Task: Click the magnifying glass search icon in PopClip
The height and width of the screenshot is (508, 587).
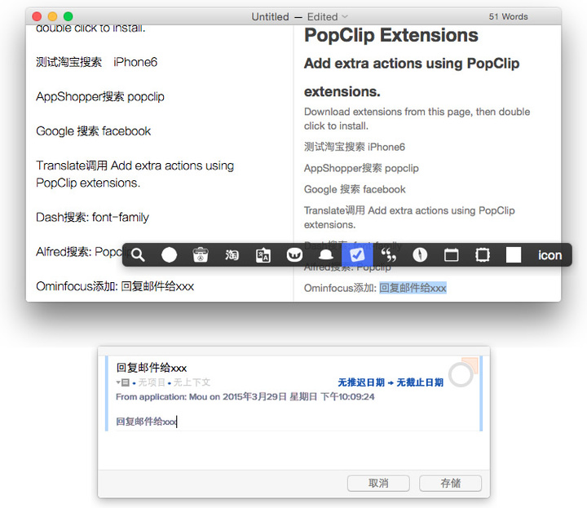Action: point(138,255)
